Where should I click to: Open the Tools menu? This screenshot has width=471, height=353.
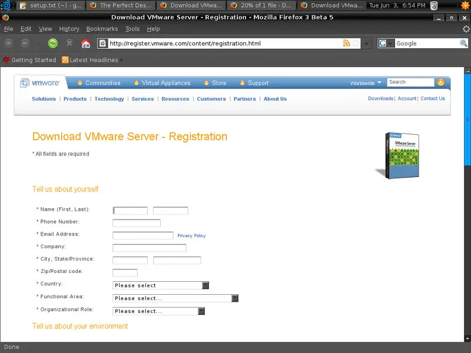click(x=132, y=29)
